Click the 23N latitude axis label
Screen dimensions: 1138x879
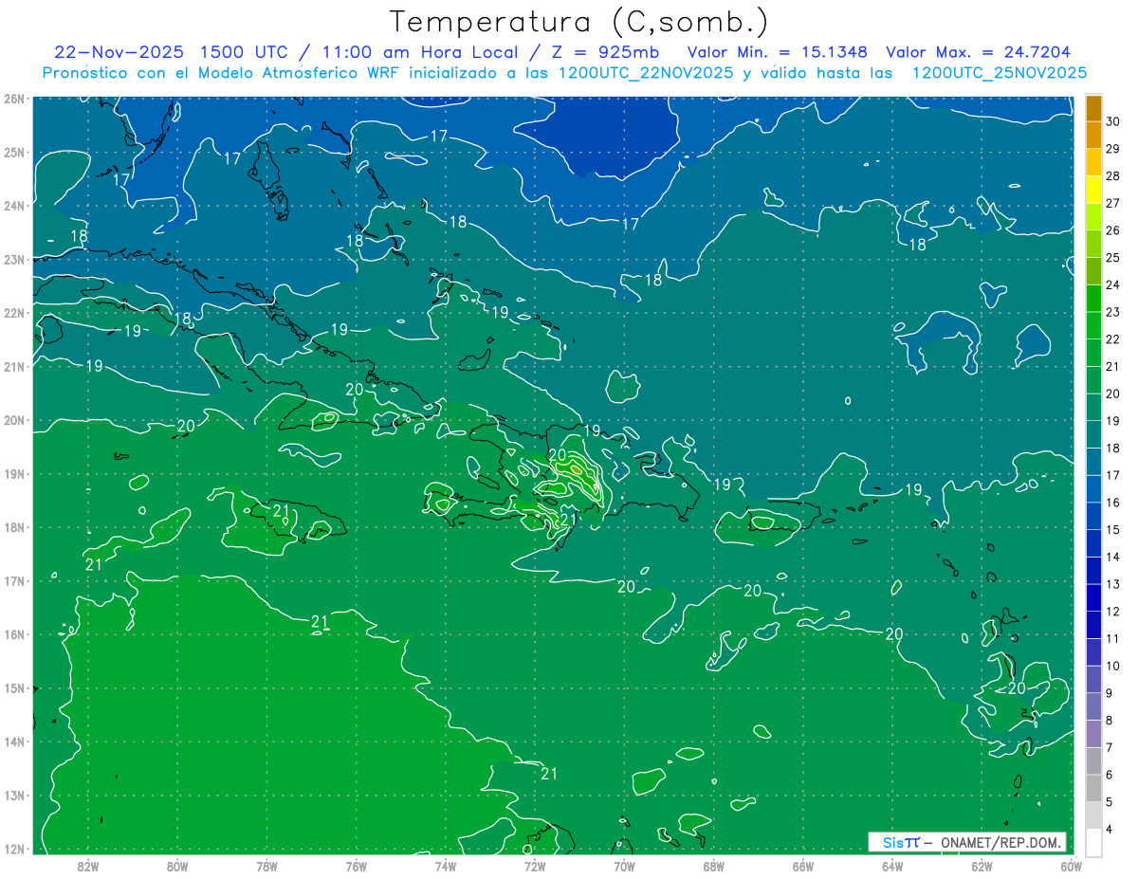[x=13, y=259]
